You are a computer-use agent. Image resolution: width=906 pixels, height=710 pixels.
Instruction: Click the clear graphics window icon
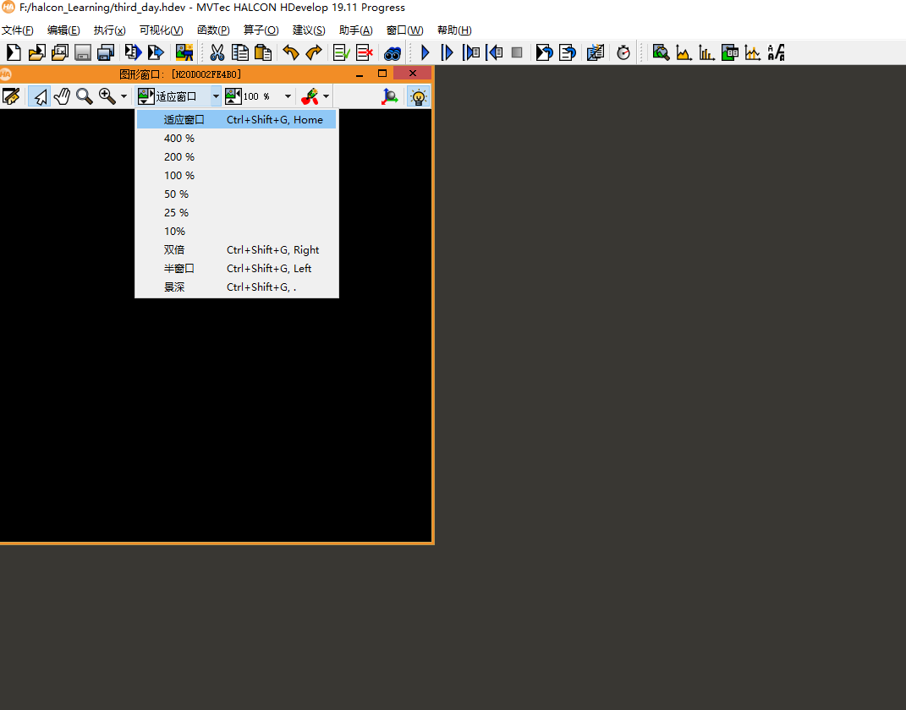(x=11, y=96)
